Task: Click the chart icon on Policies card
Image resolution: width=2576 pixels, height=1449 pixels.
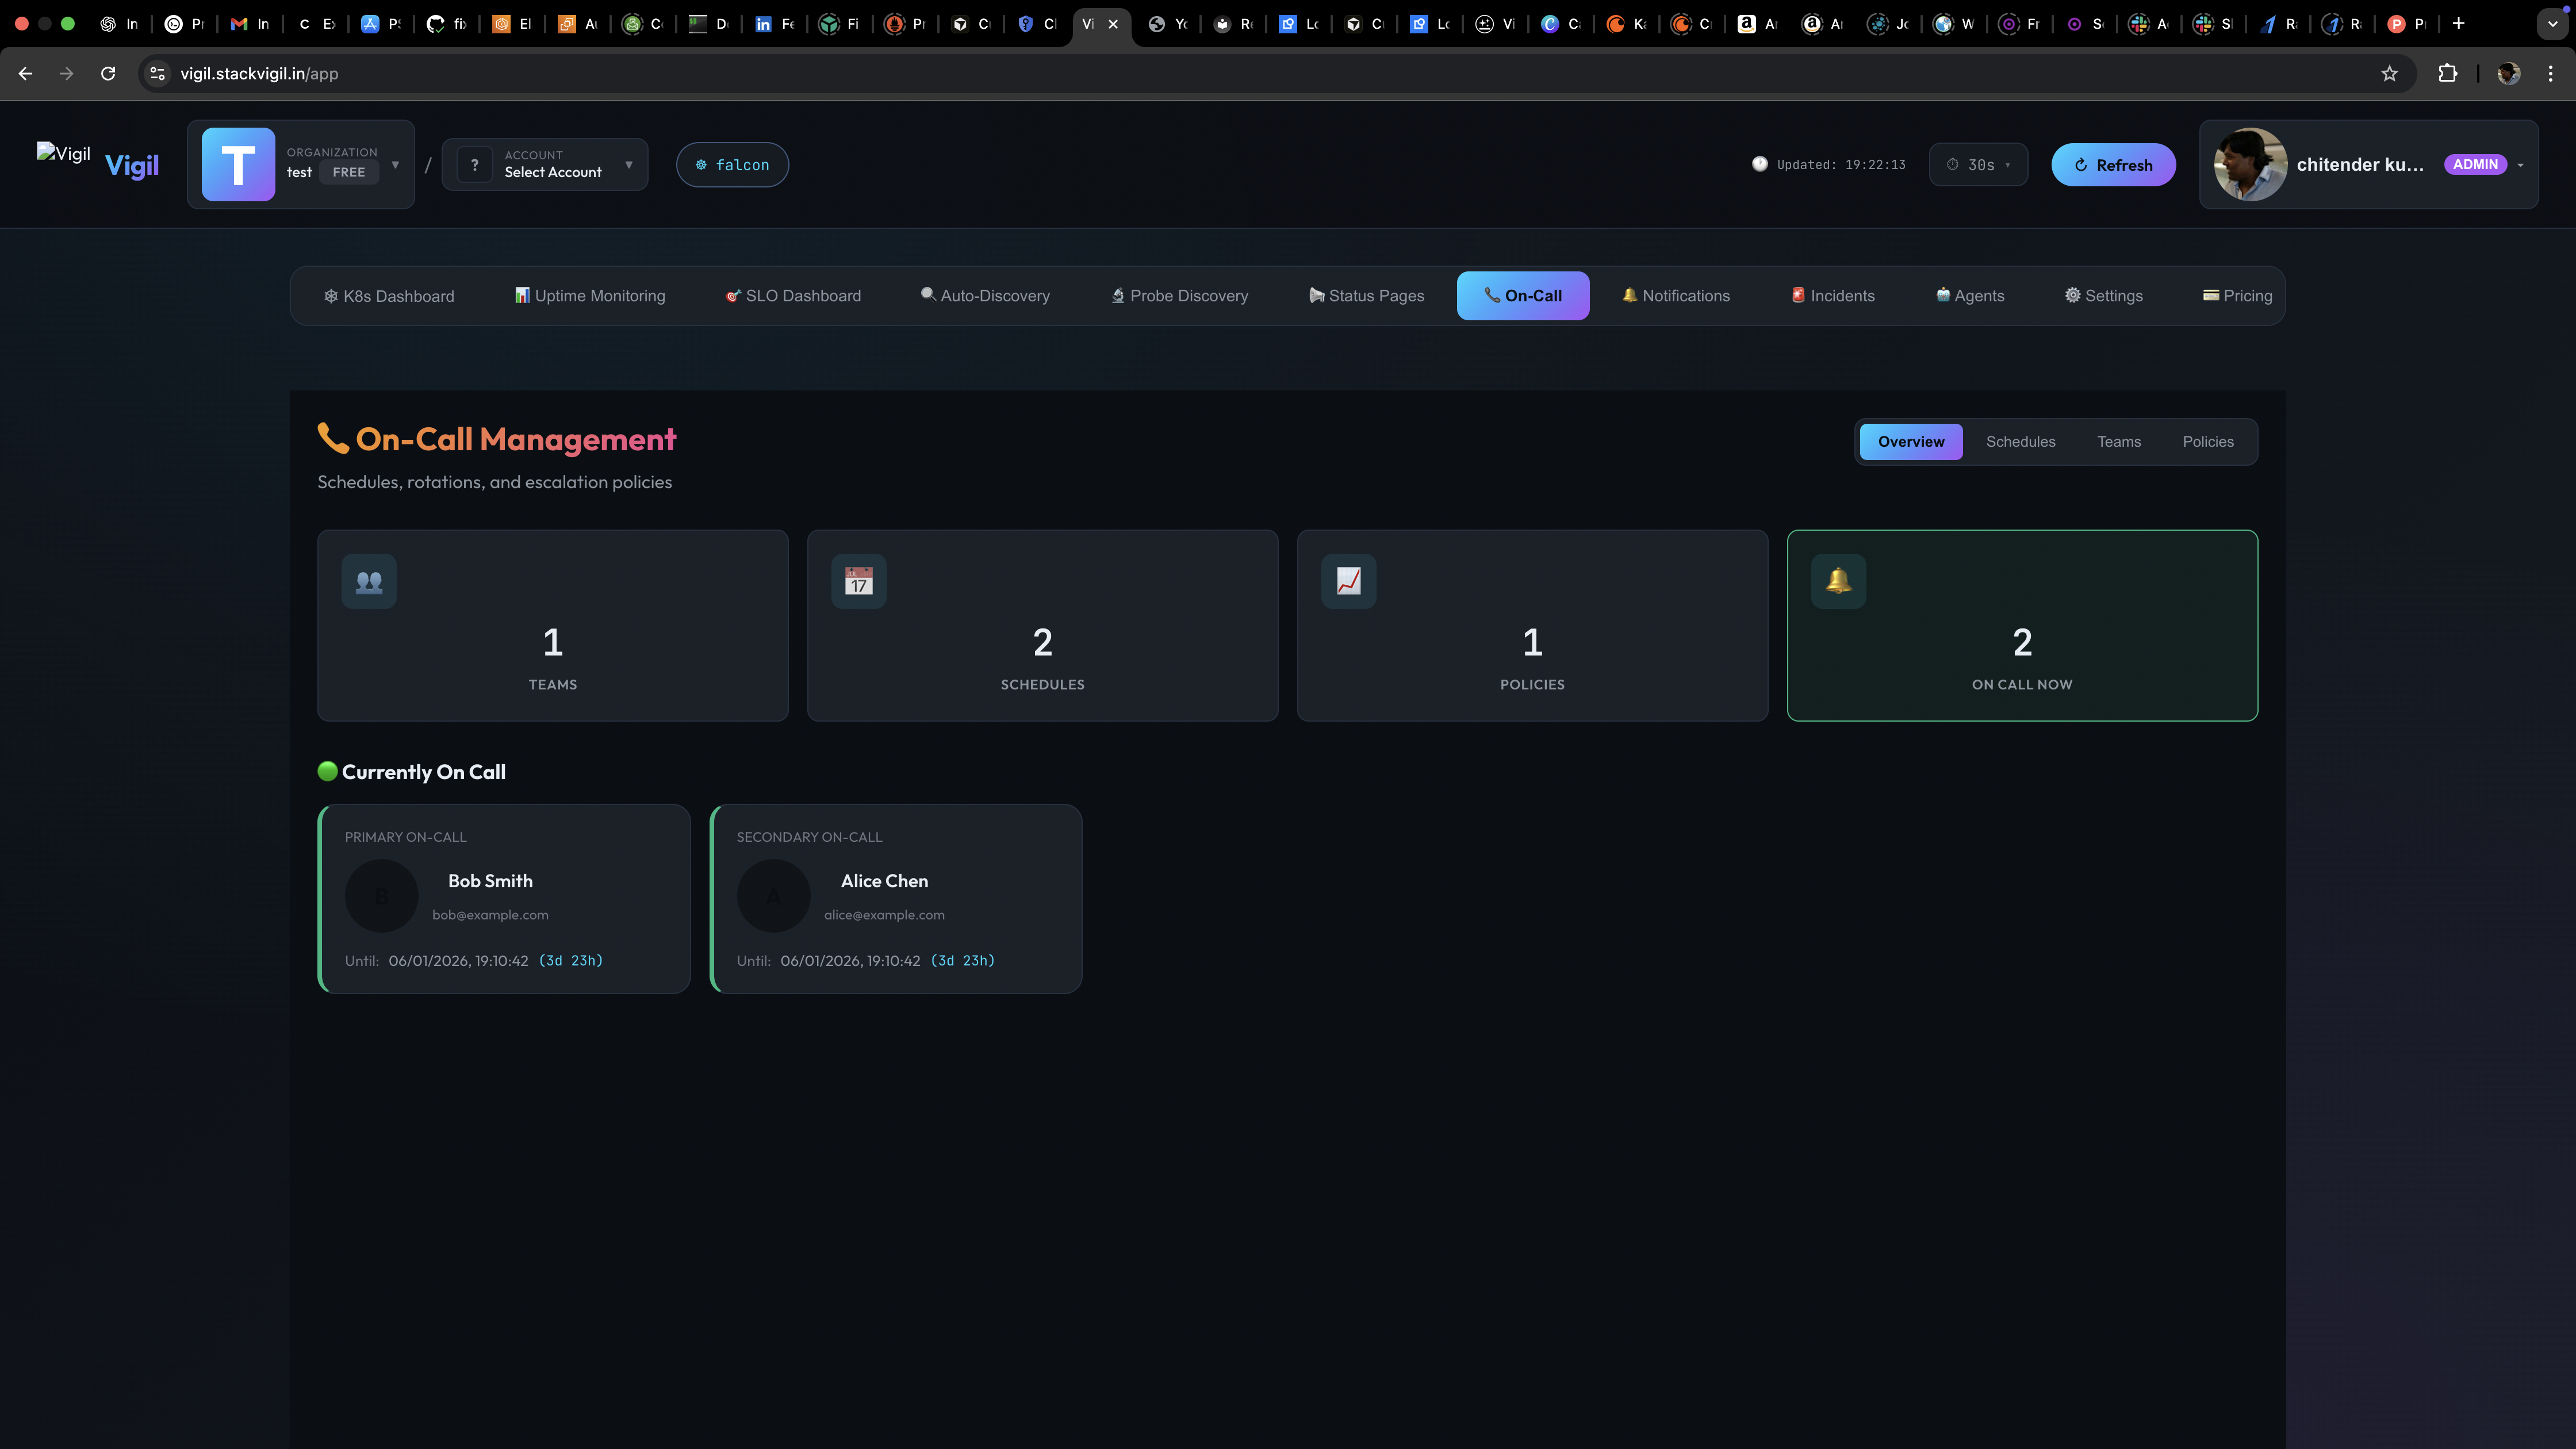Action: pyautogui.click(x=1348, y=581)
